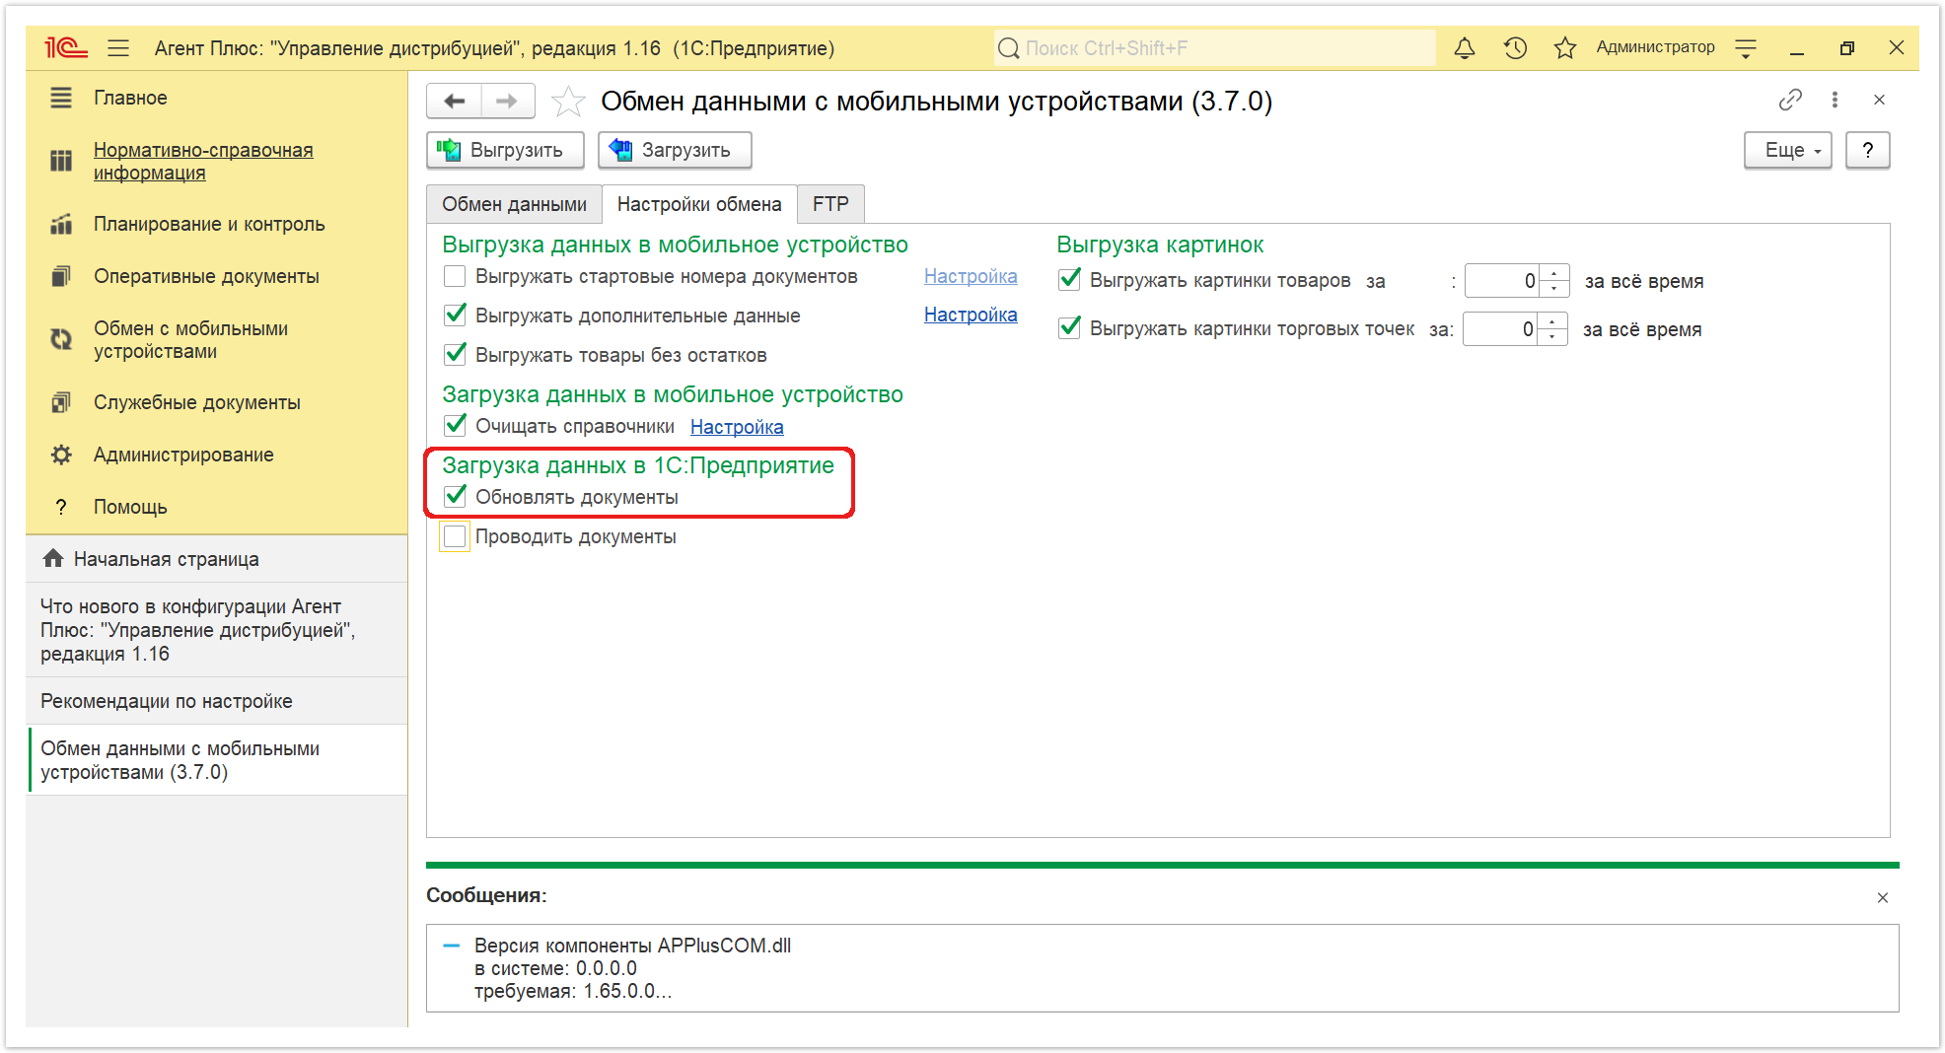1945x1053 pixels.
Task: Click Оперативные документы icon
Action: [x=61, y=276]
